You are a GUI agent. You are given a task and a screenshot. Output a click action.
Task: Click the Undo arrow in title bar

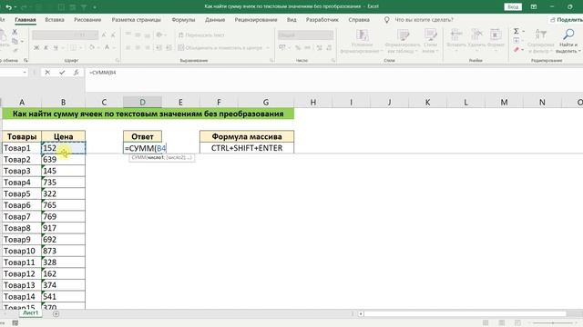tap(8, 6)
